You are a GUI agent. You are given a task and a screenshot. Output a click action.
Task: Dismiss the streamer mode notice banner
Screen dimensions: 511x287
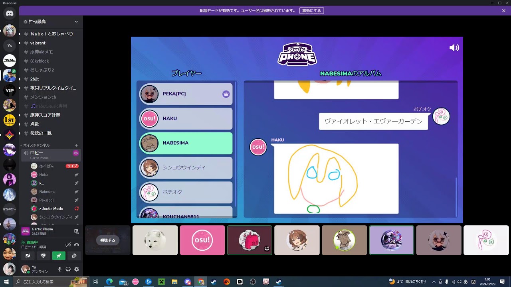tap(504, 11)
